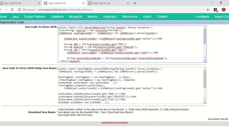Click up arrow of first code box scrollbar
This screenshot has width=229, height=129.
pyautogui.click(x=205, y=27)
